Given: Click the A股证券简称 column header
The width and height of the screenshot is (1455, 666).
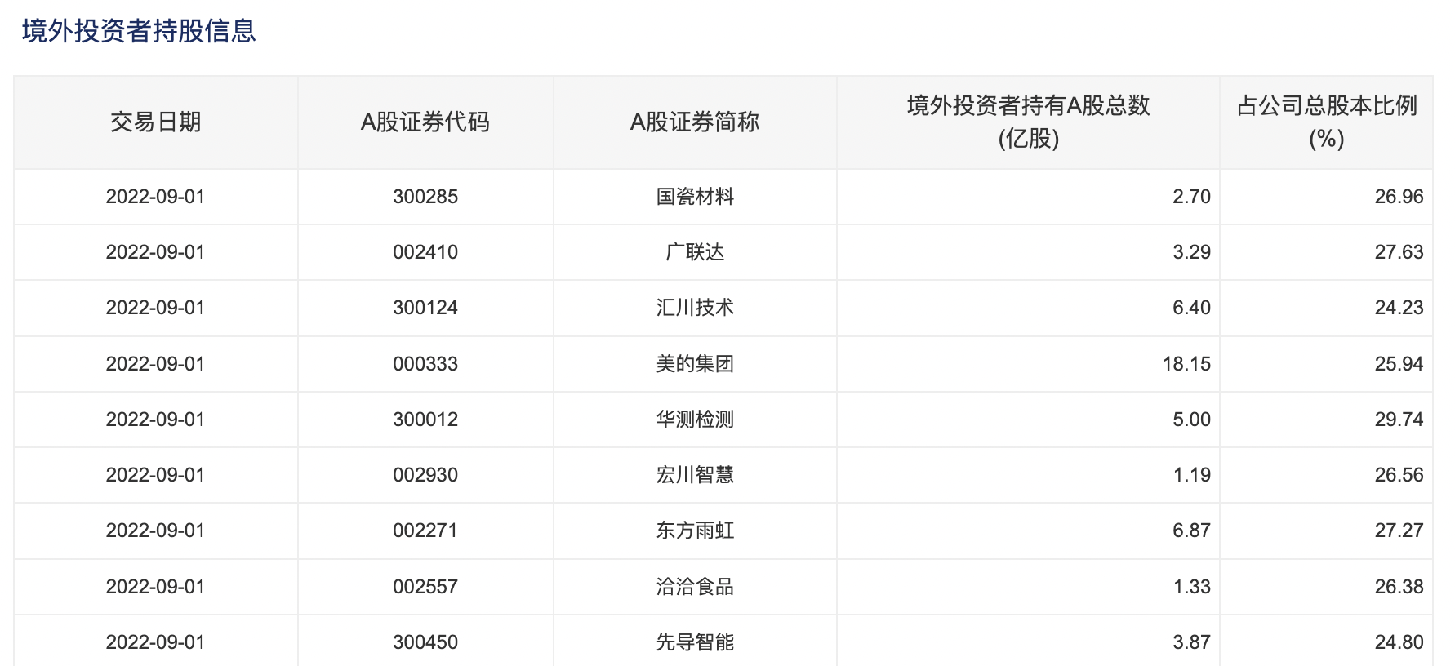Looking at the screenshot, I should click(695, 122).
